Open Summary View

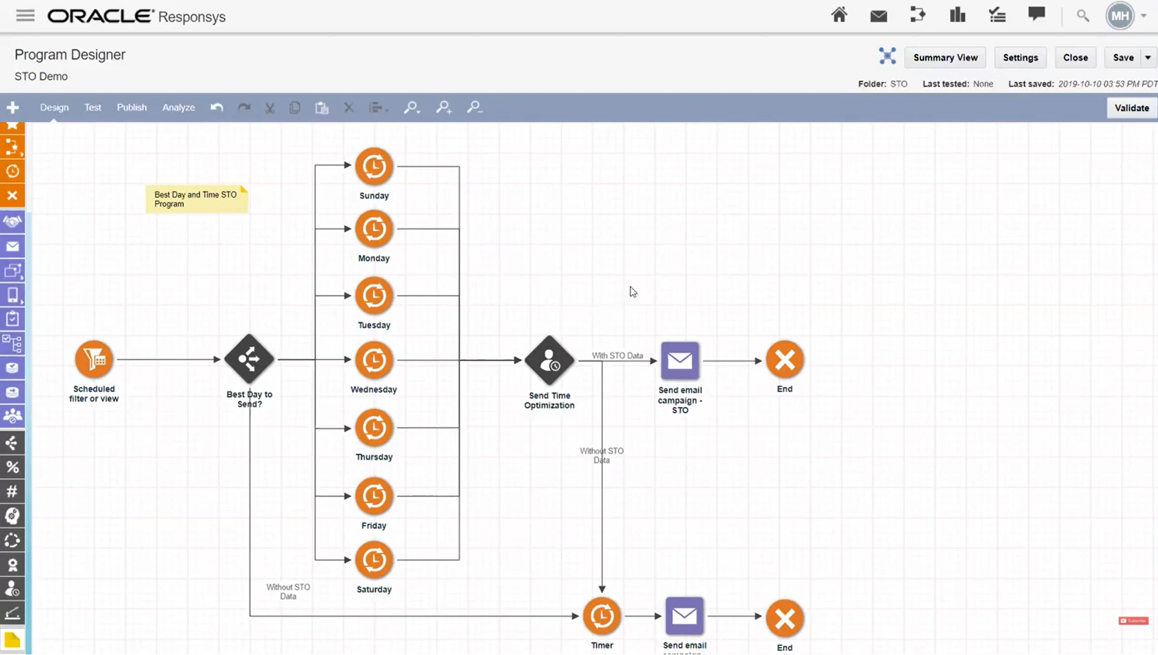[x=945, y=58]
